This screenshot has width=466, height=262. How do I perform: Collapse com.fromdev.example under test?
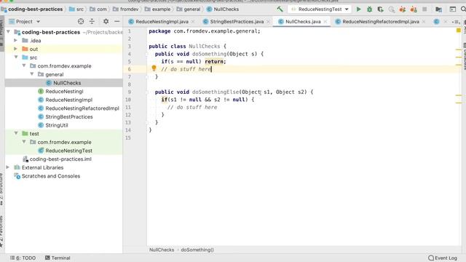[x=24, y=142]
